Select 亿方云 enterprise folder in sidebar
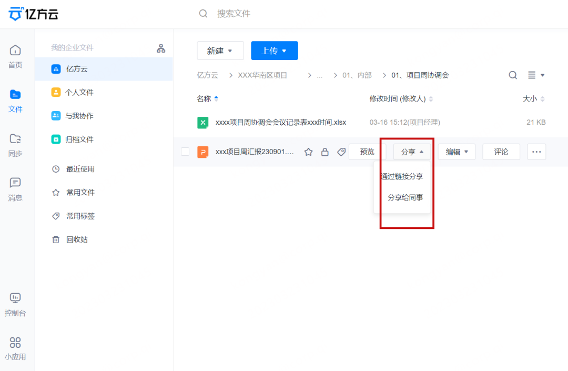 104,69
